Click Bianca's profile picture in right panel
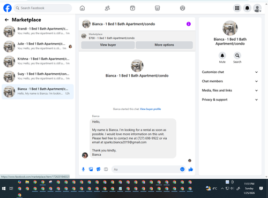This screenshot has height=198, width=268. (230, 28)
